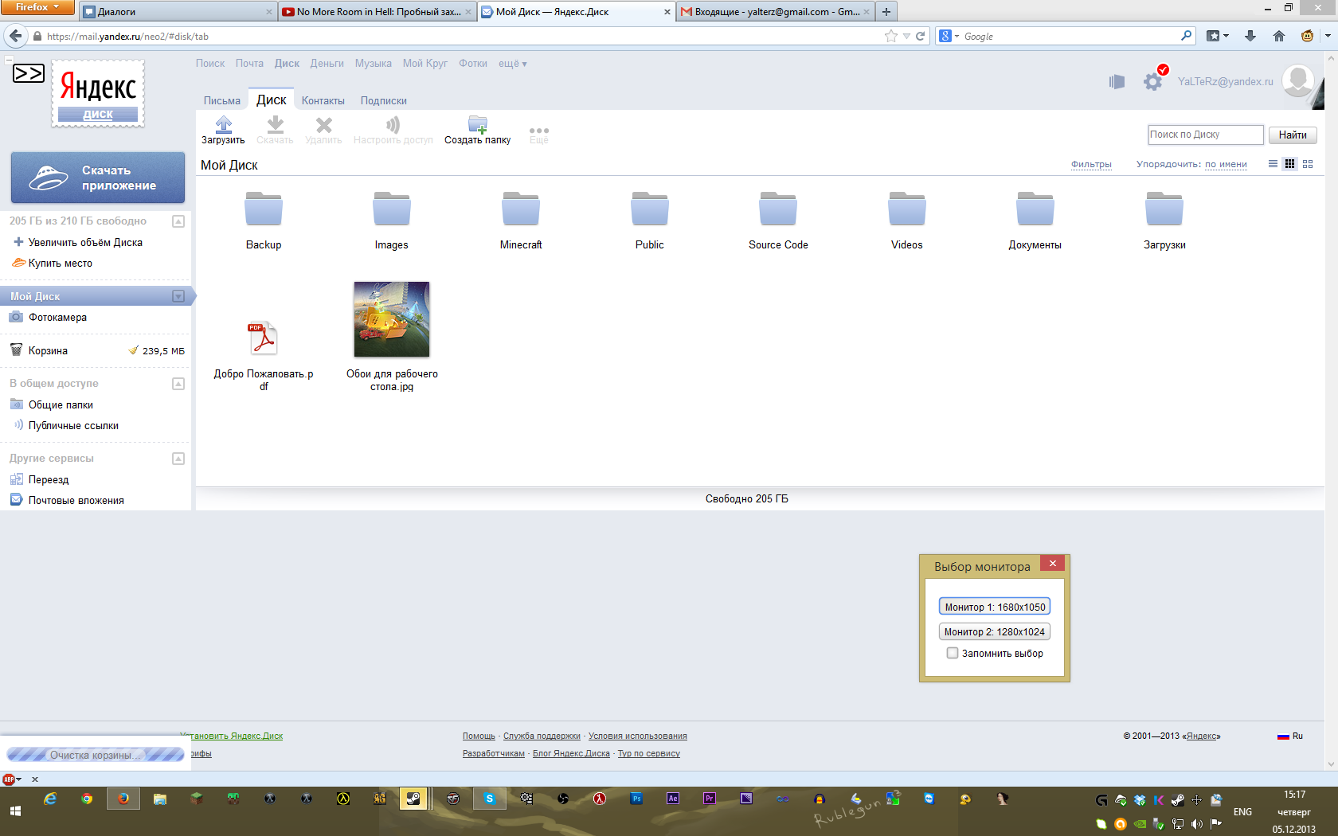Click the user avatar picture
Image resolution: width=1338 pixels, height=836 pixels.
click(1297, 81)
